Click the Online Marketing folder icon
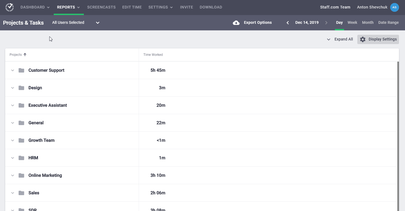 [21, 175]
